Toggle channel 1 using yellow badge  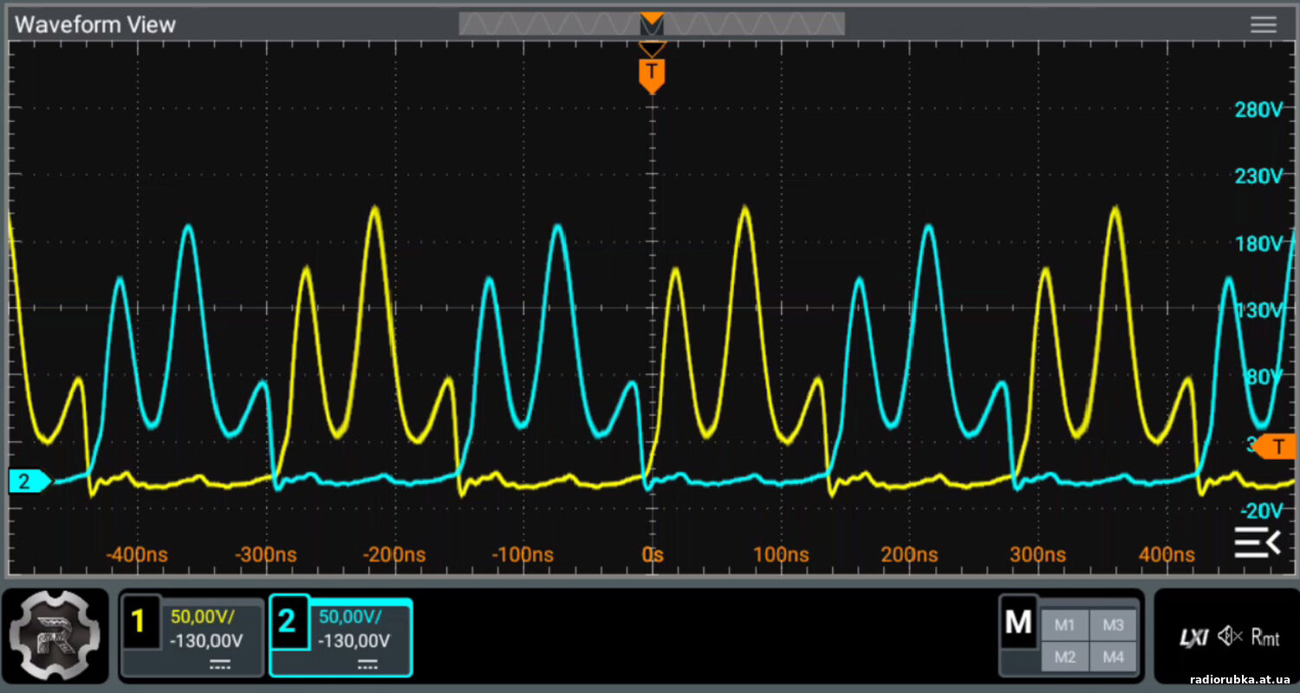pos(140,622)
